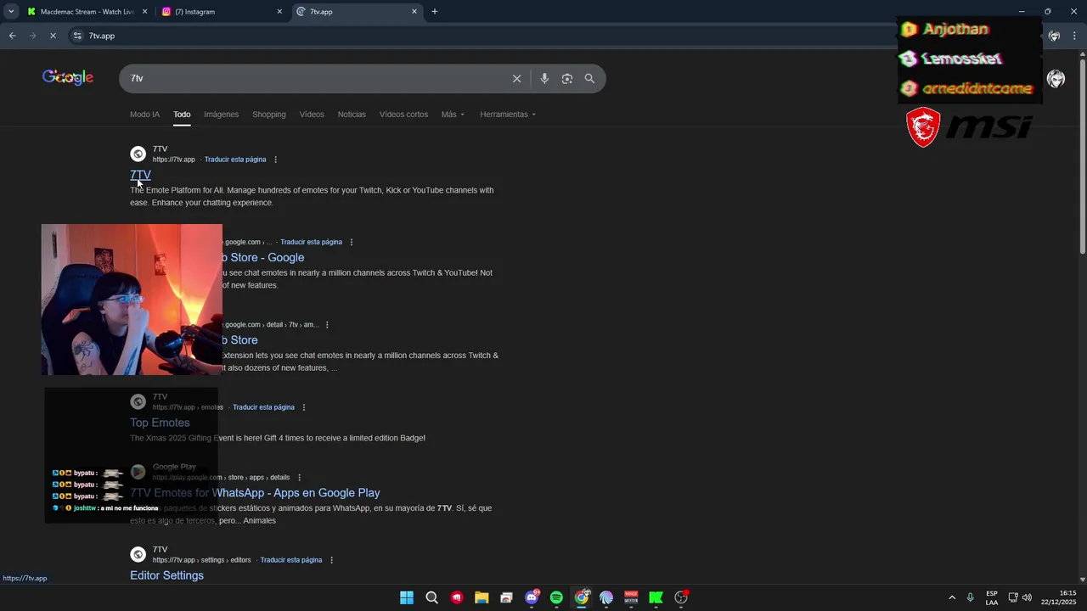The width and height of the screenshot is (1087, 611).
Task: Click Traducir esta página for Editor Settings
Action: [x=291, y=560]
